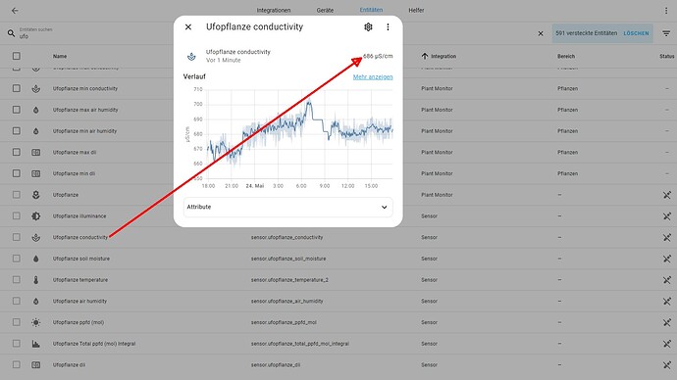Switch to the Integrationen tab

(x=274, y=11)
